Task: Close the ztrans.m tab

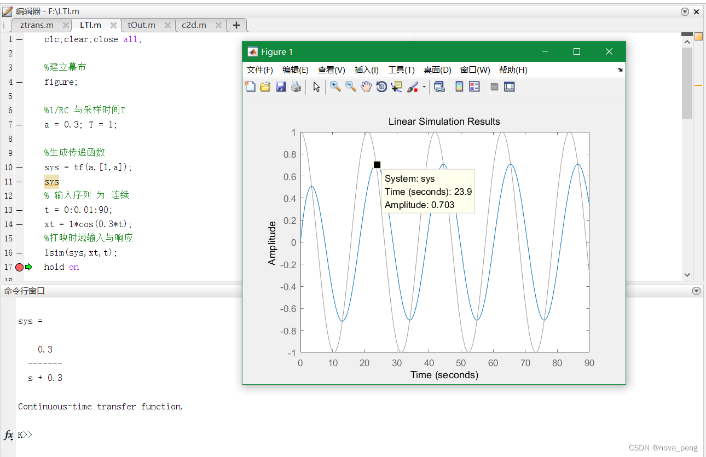Action: click(x=66, y=25)
